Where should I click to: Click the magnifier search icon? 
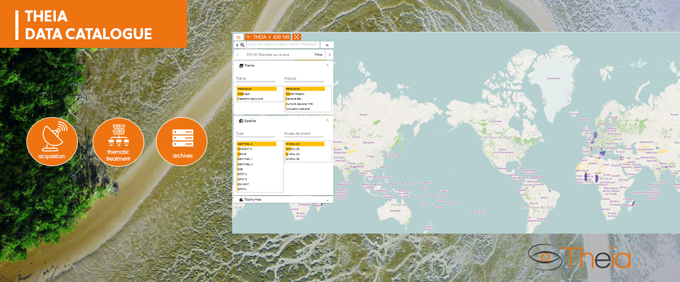pos(242,45)
